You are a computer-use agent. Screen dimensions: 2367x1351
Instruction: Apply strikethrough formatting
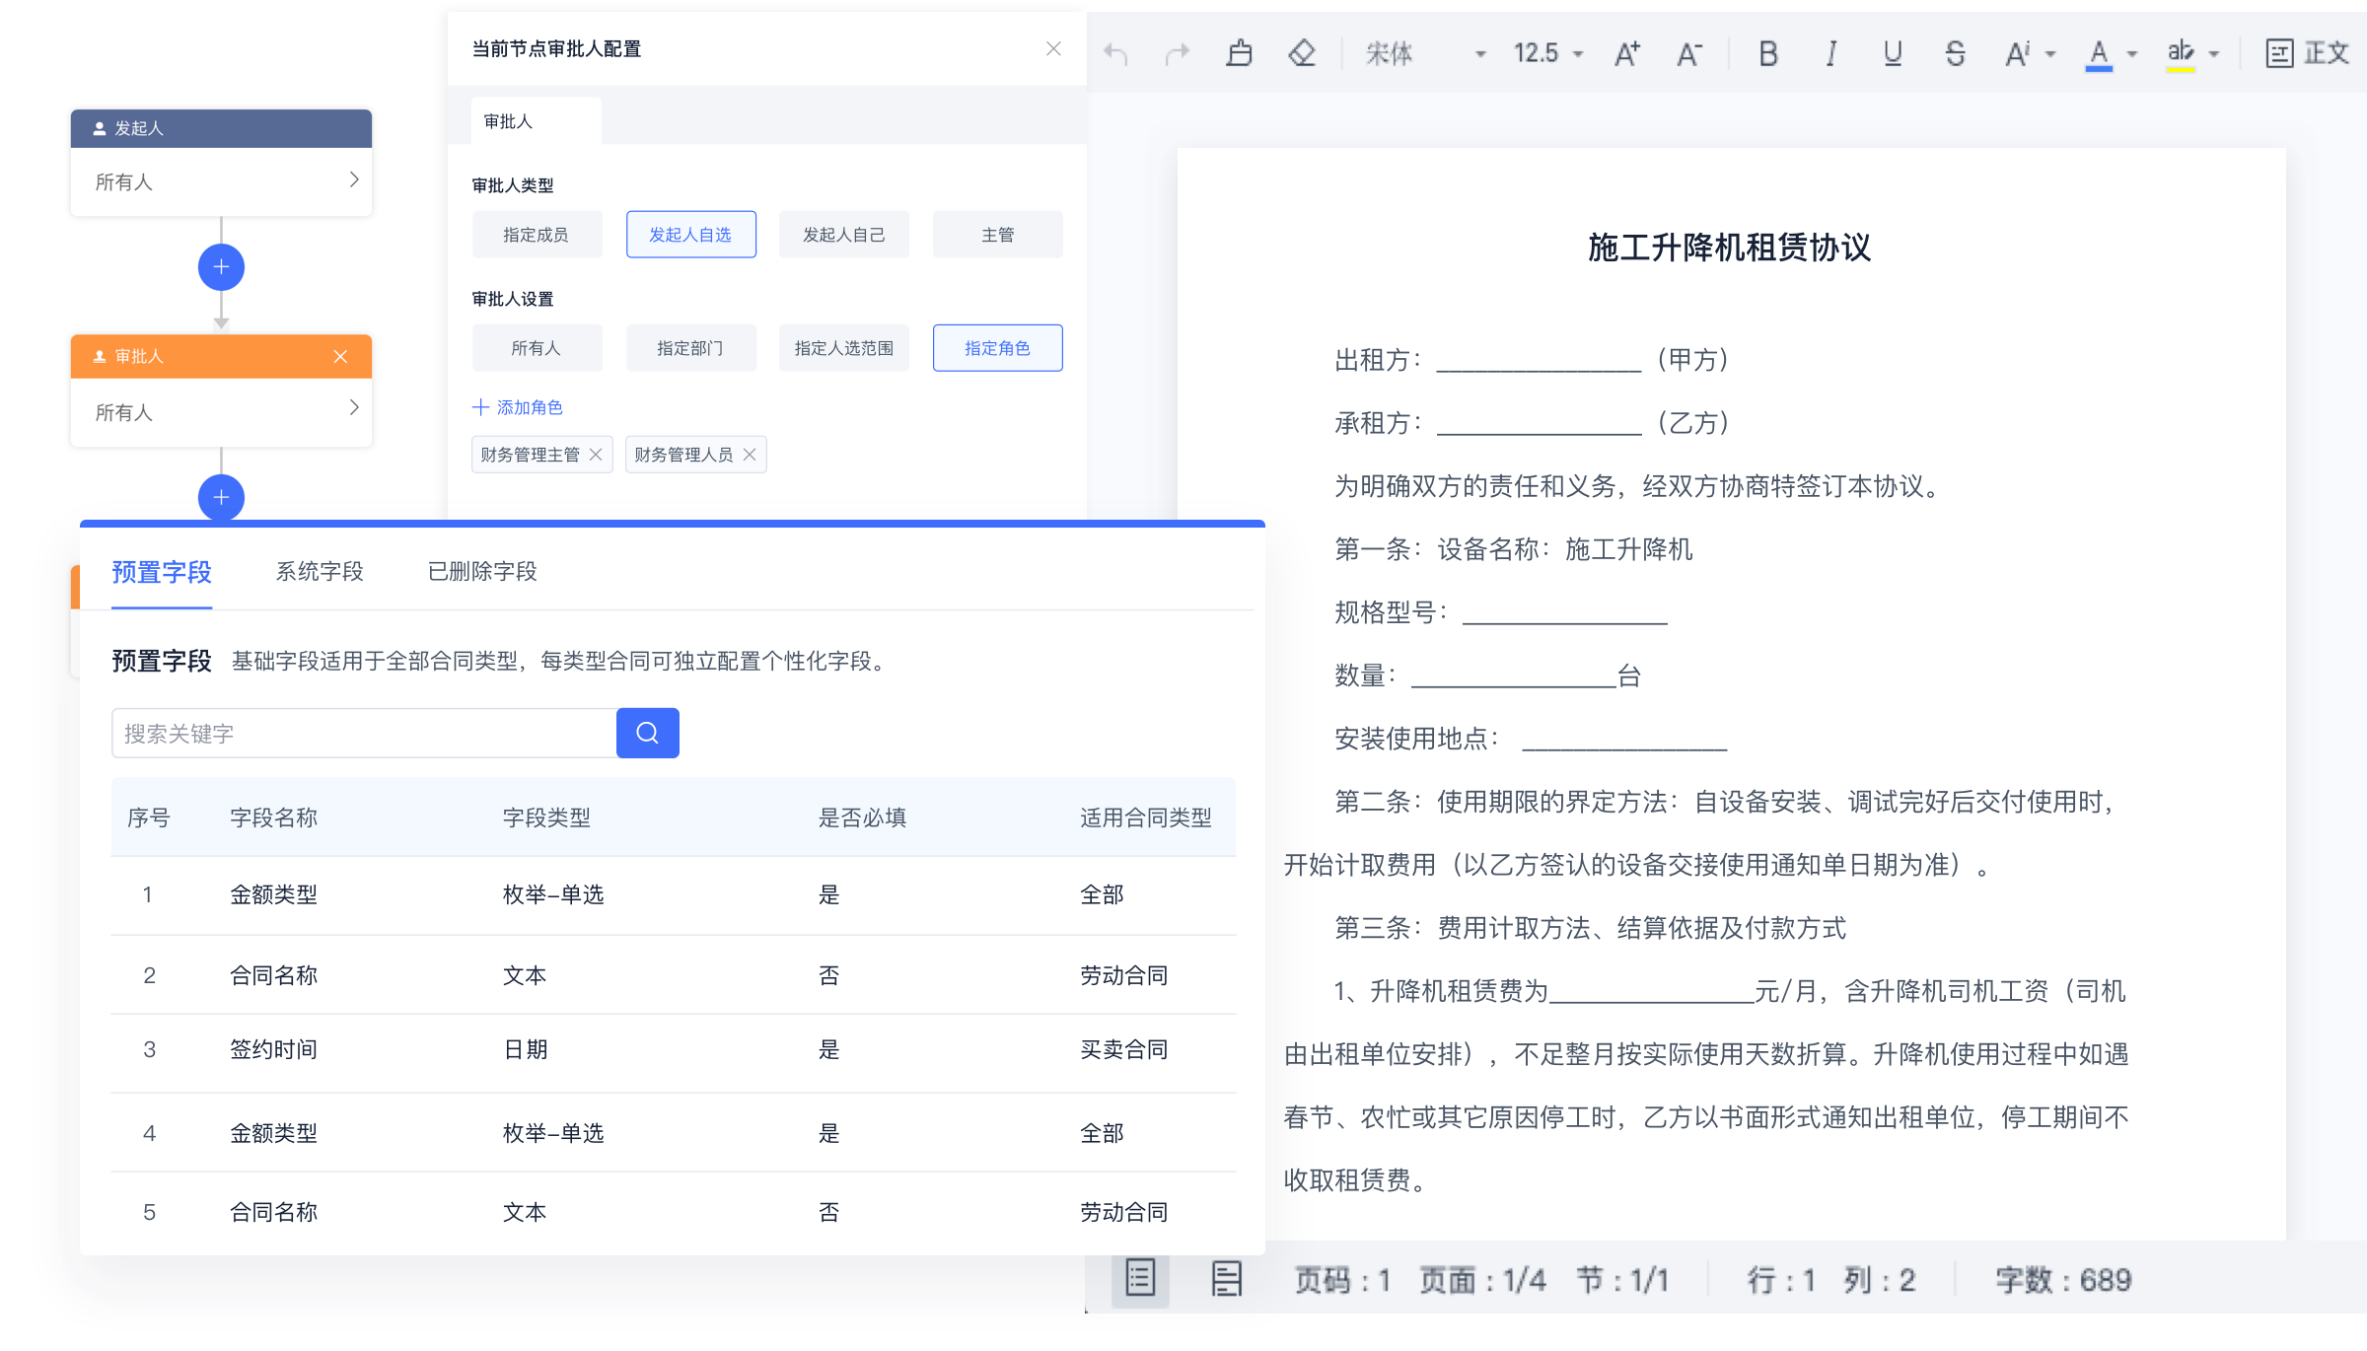coord(1955,53)
